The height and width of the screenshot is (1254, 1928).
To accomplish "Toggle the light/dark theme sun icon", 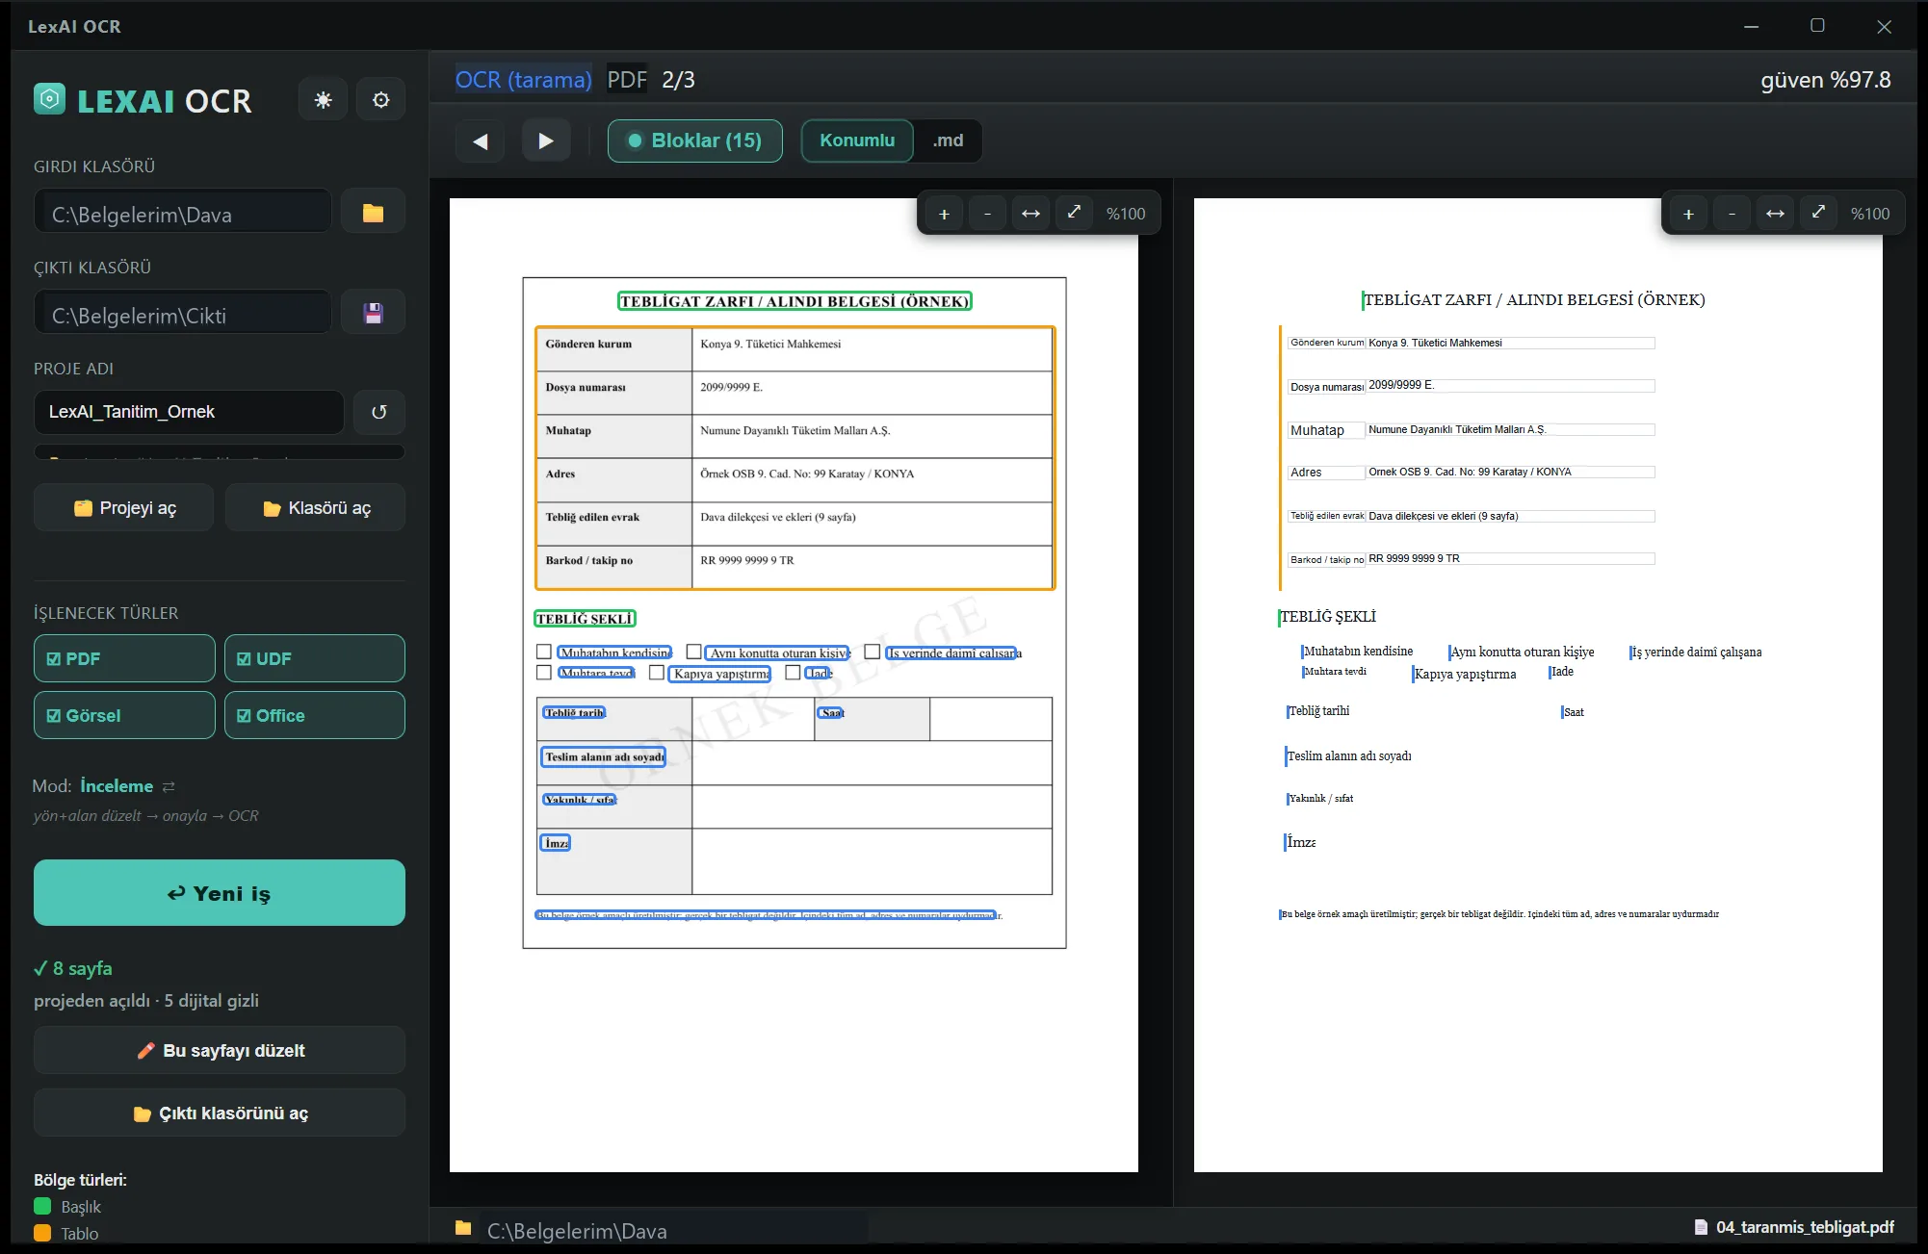I will click(x=324, y=100).
